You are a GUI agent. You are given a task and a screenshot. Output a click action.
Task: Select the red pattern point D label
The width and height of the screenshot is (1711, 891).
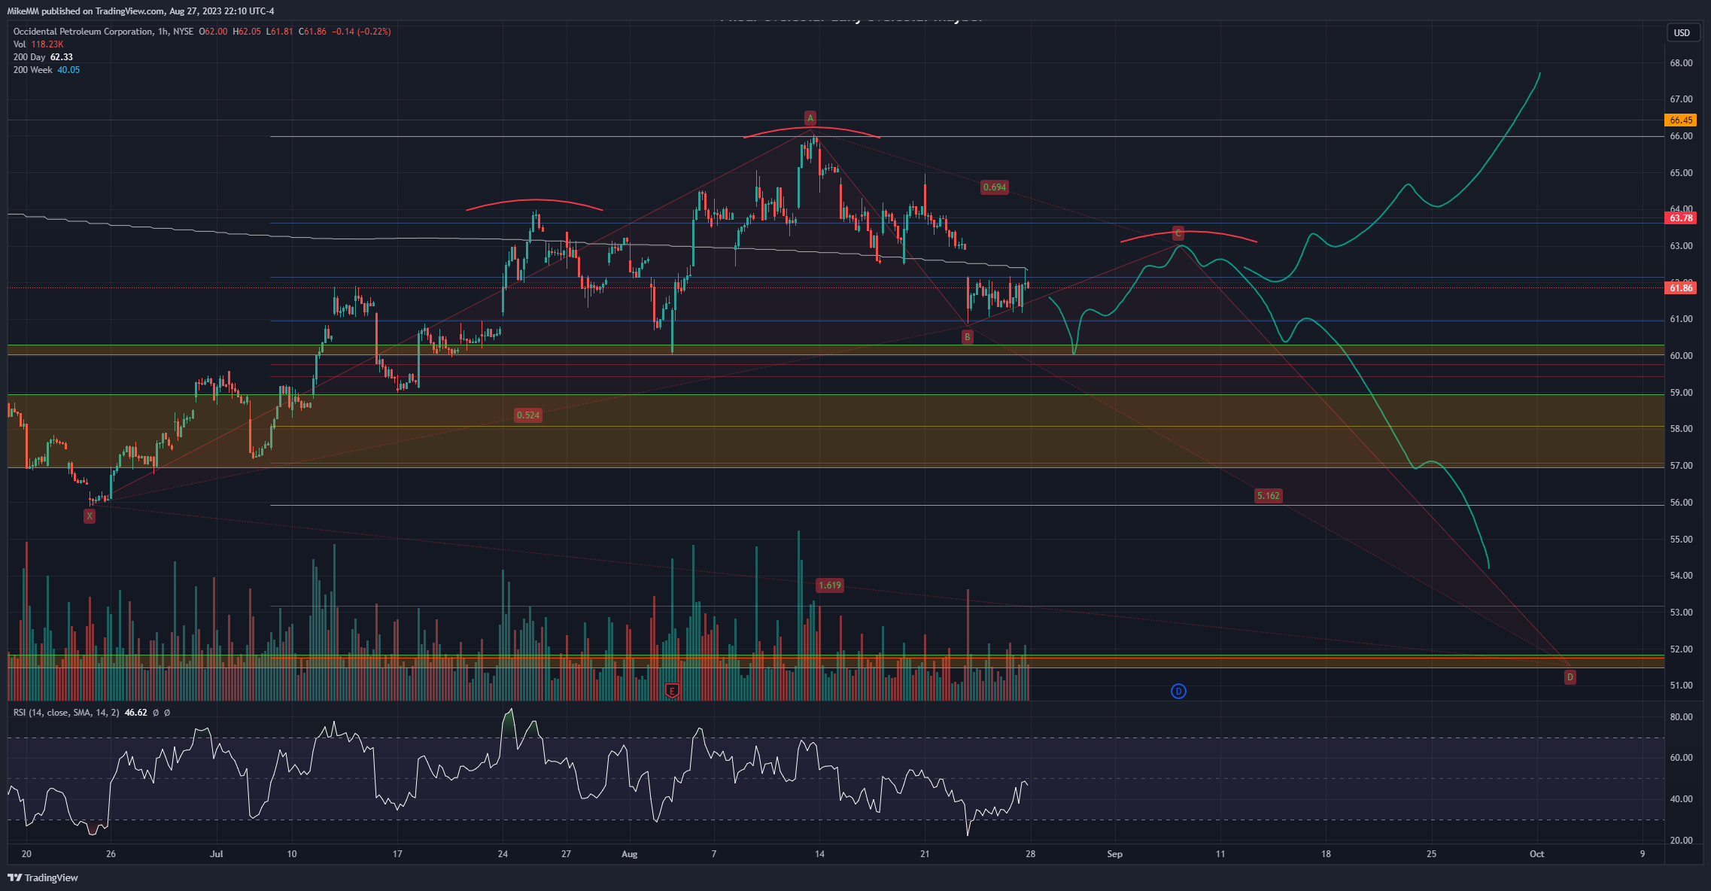click(x=1570, y=677)
